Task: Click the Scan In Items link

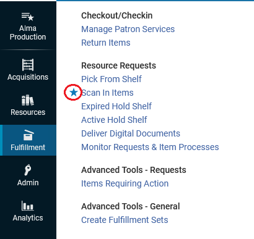Action: tap(107, 93)
